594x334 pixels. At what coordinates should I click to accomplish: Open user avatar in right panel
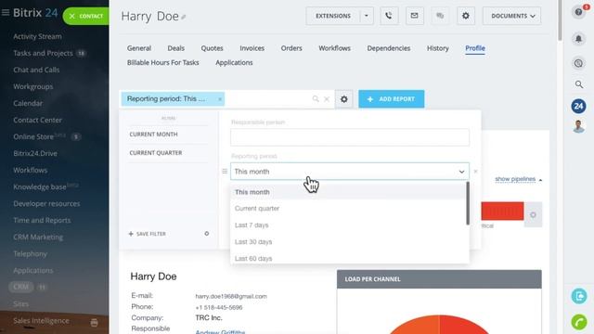pyautogui.click(x=578, y=126)
